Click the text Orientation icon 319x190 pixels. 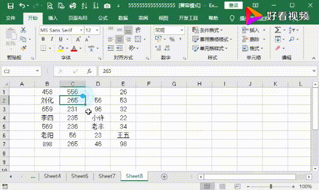132,48
